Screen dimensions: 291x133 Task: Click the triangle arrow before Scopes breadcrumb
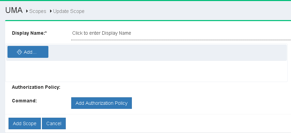pyautogui.click(x=27, y=11)
